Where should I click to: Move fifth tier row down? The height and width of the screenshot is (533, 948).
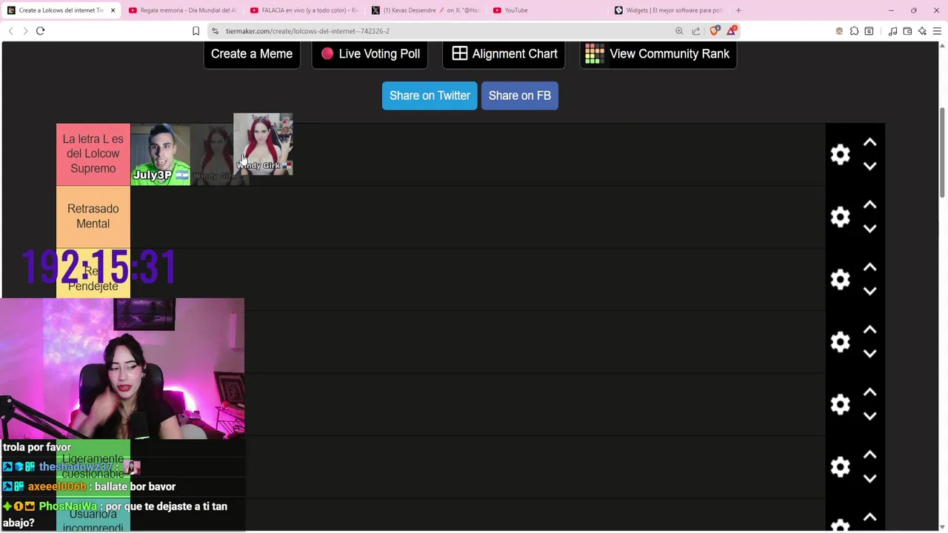click(x=869, y=416)
